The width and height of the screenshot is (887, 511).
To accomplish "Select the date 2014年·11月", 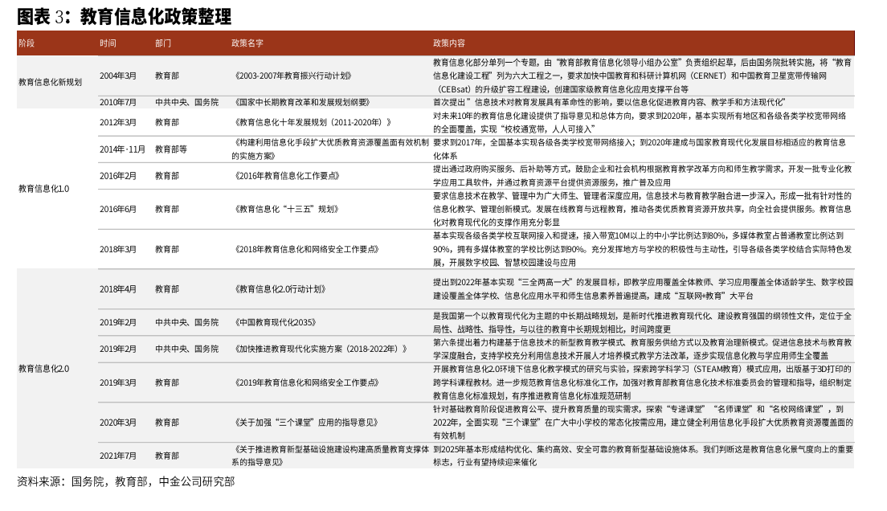I will pos(123,149).
